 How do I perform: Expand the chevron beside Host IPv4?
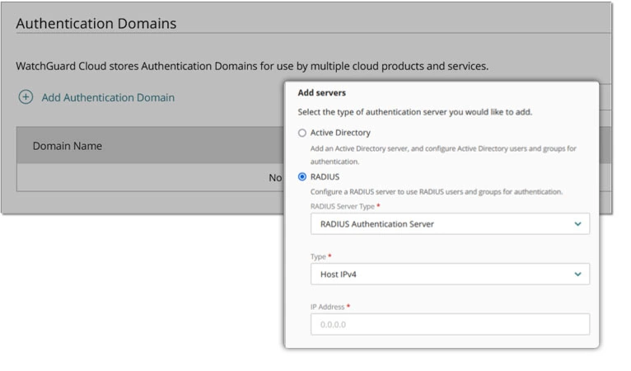click(577, 275)
